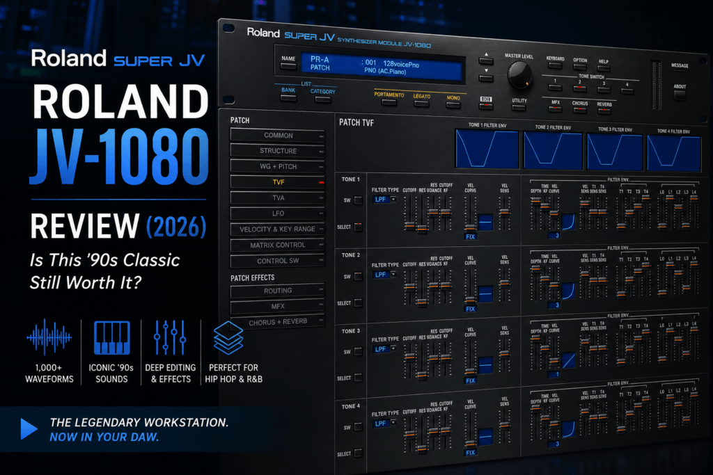This screenshot has width=713, height=475.
Task: Toggle Tone Switch 4 button
Action: pos(627,91)
